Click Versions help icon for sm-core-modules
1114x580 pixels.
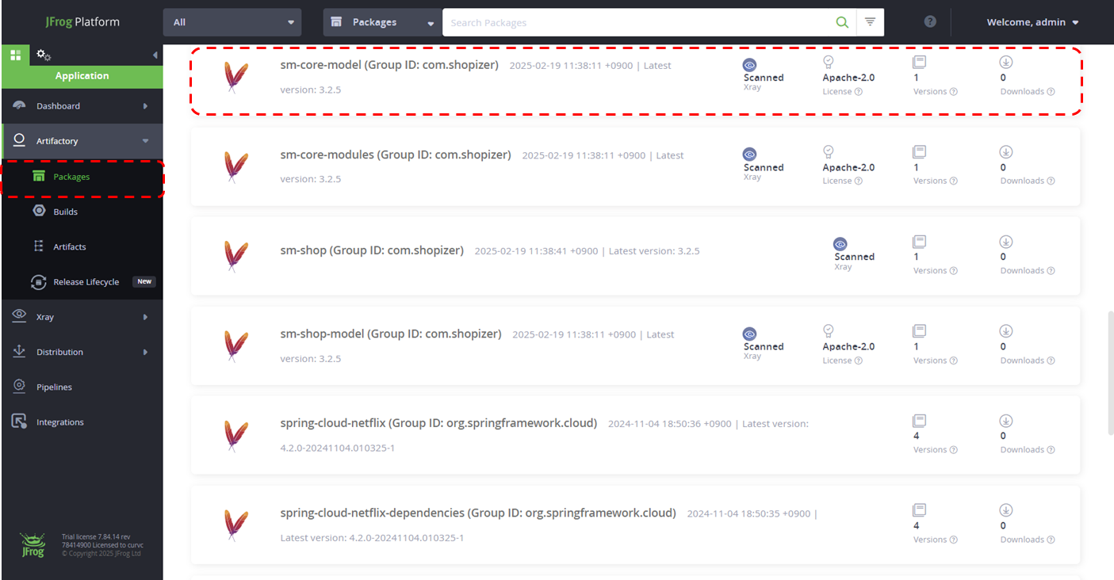[x=954, y=181]
